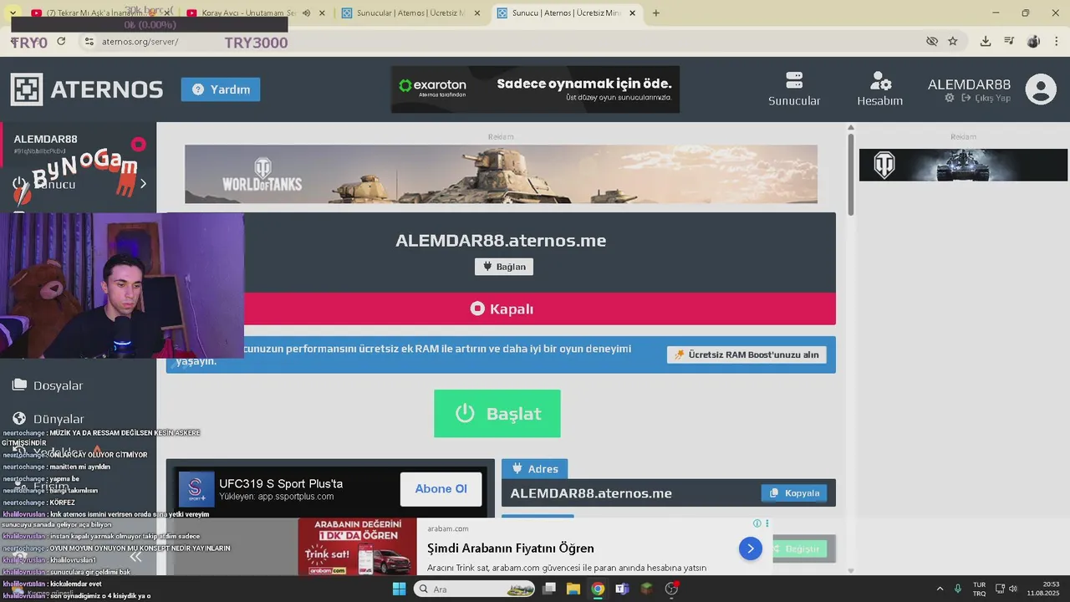The height and width of the screenshot is (602, 1070).
Task: Open the volume tray icon
Action: [x=1013, y=589]
